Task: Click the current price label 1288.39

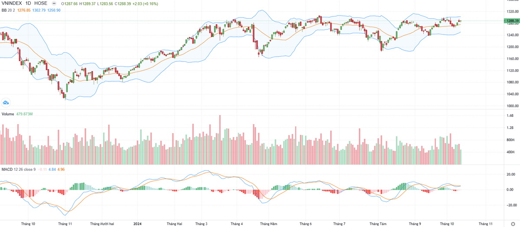Action: click(x=510, y=21)
